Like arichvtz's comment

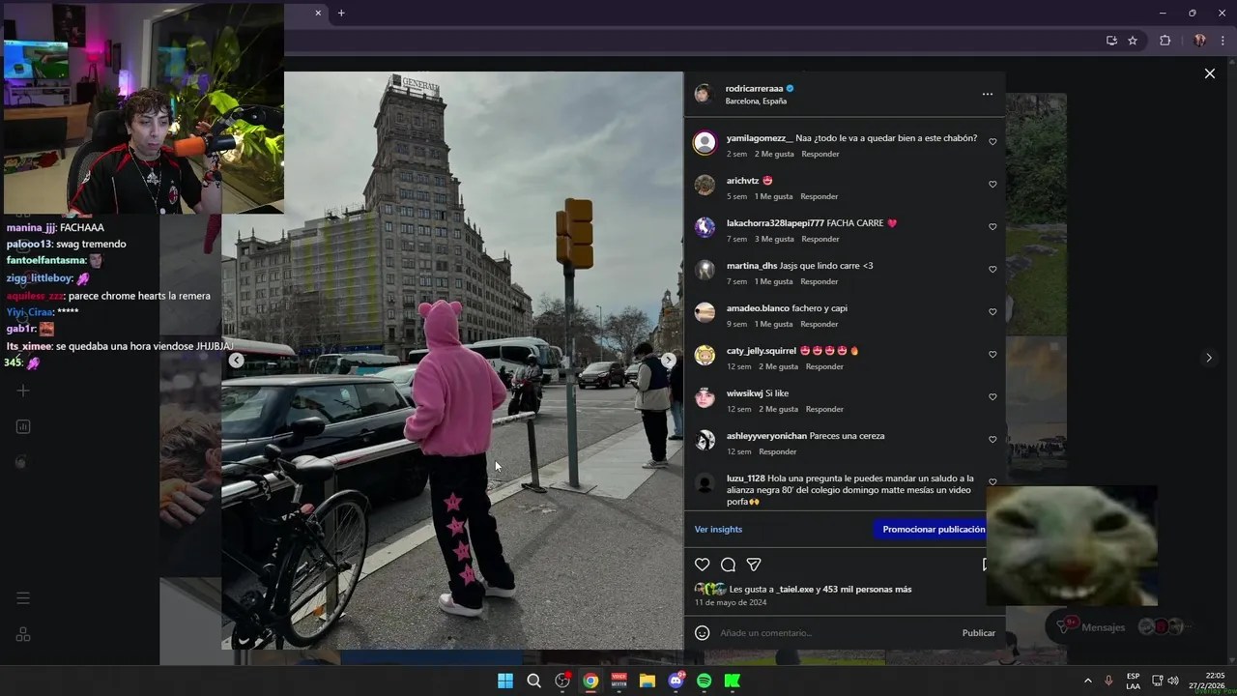(x=992, y=185)
